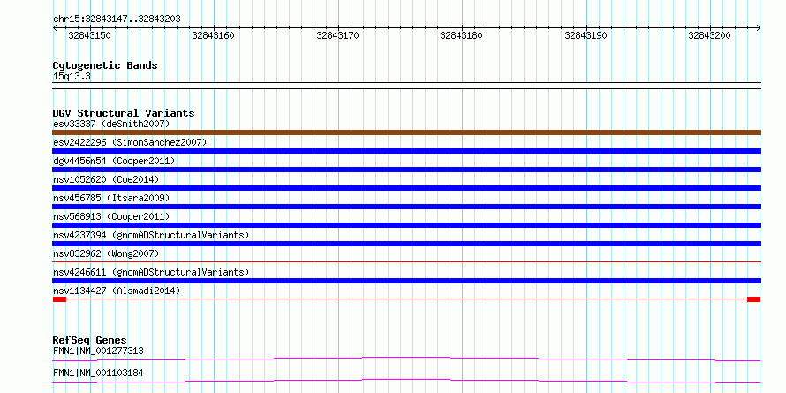Screen dimensions: 786x393
Task: Click the blue bar under dgv4456n54
Action: point(406,170)
